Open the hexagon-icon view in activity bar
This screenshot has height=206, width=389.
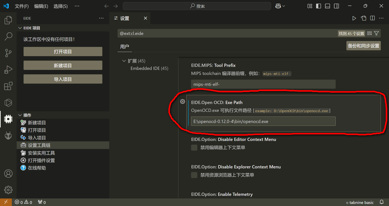pos(8,102)
